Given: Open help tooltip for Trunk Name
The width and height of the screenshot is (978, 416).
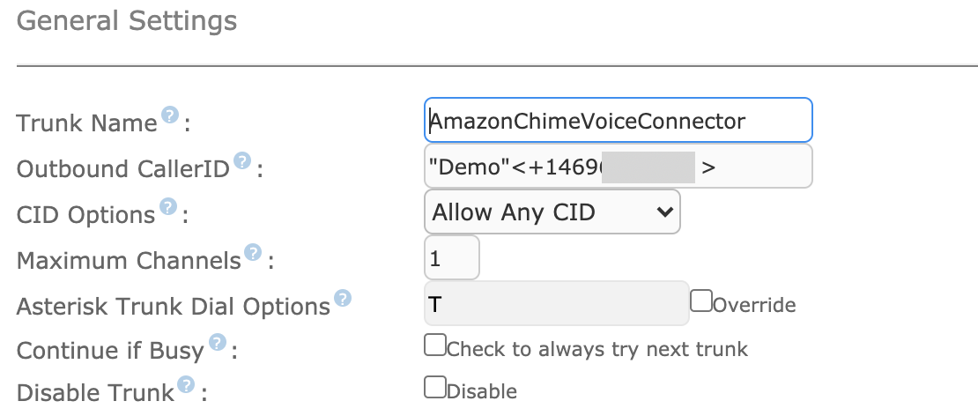Looking at the screenshot, I should point(170,115).
